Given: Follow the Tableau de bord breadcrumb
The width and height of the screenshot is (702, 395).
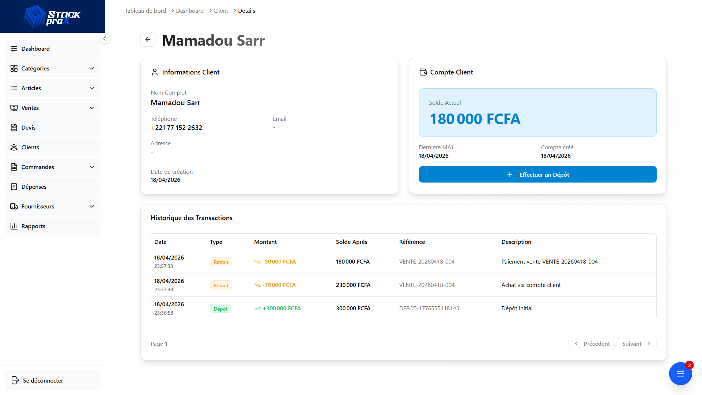Looking at the screenshot, I should [146, 11].
